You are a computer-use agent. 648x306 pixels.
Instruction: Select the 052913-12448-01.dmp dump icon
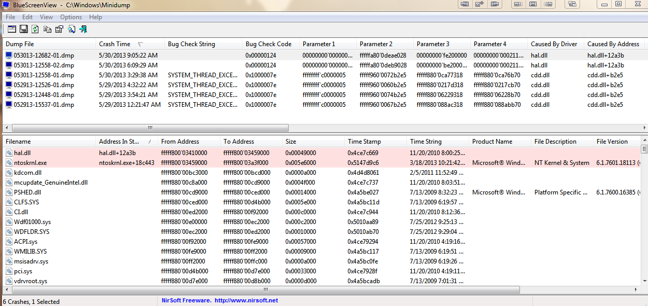pyautogui.click(x=9, y=94)
